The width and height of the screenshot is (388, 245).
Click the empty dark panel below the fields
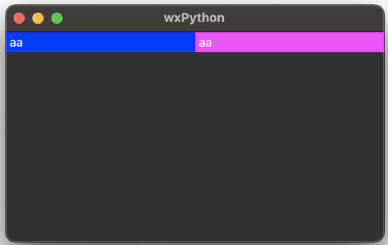pyautogui.click(x=195, y=147)
